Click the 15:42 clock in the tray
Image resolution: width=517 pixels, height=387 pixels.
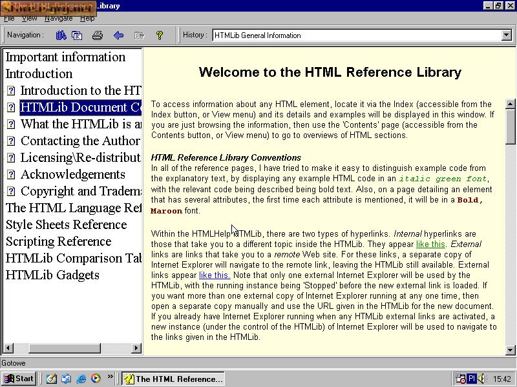502,379
